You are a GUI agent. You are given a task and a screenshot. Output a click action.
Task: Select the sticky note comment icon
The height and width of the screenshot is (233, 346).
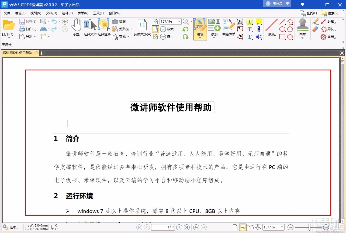click(259, 21)
